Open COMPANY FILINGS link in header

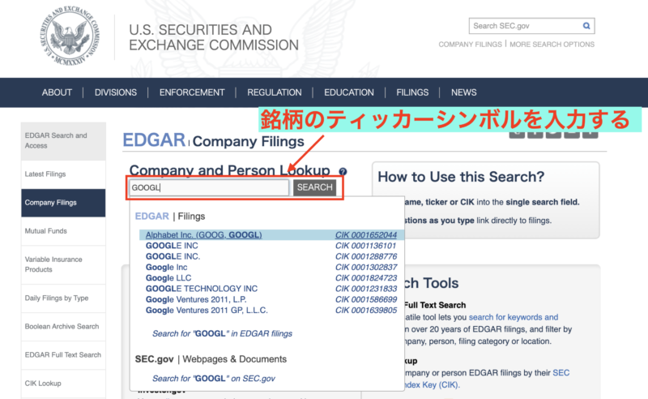[x=470, y=45]
